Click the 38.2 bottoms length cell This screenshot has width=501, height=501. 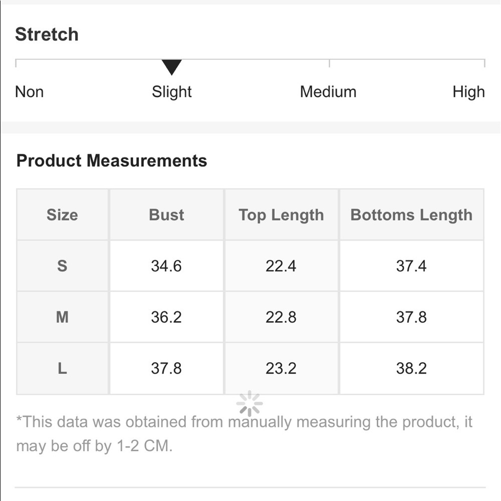tap(411, 368)
